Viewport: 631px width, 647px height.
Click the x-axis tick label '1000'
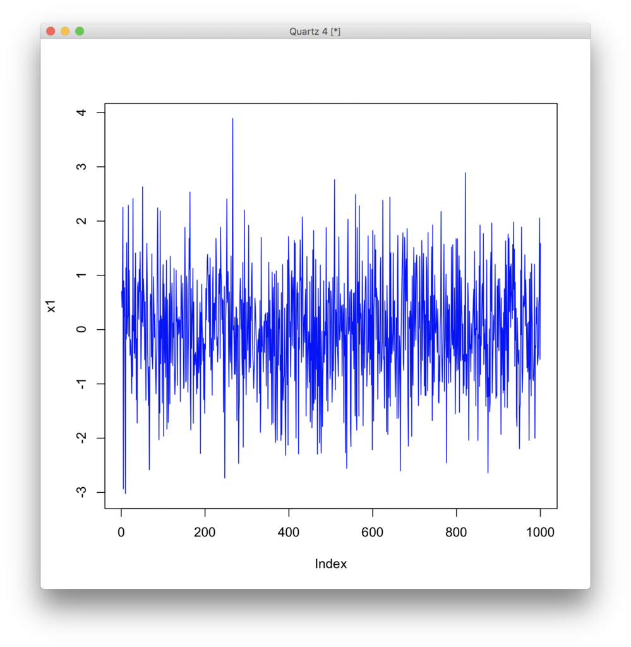540,532
